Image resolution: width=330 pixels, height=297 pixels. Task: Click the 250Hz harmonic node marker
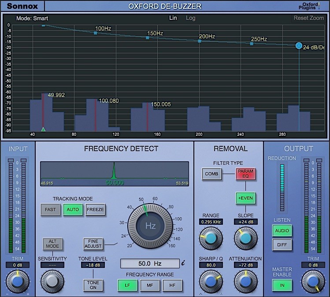click(252, 44)
